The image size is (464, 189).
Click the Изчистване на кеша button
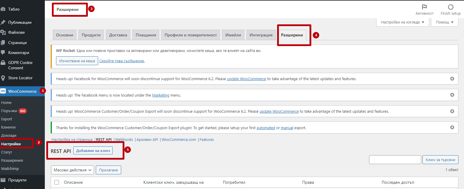(x=77, y=61)
